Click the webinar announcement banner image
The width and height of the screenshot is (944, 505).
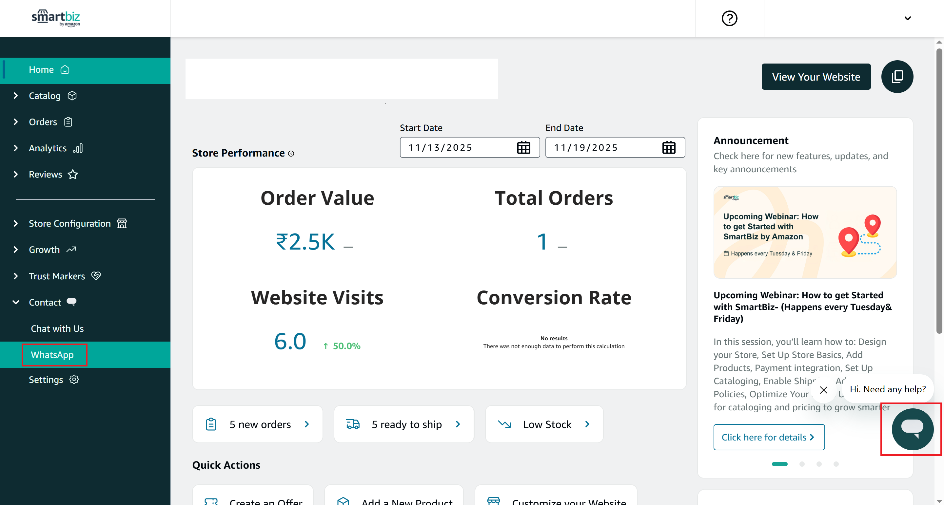tap(805, 232)
